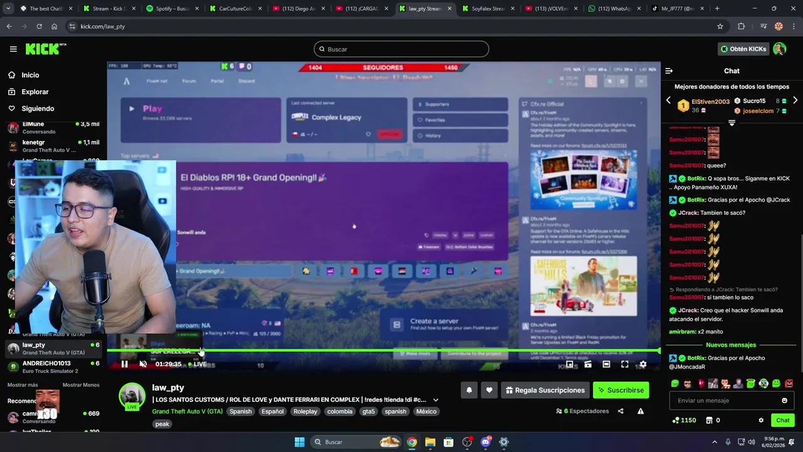Select the colombia tag
This screenshot has height=452, width=803.
coord(340,411)
